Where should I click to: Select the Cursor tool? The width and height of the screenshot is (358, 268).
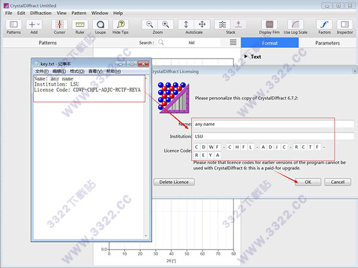[59, 24]
